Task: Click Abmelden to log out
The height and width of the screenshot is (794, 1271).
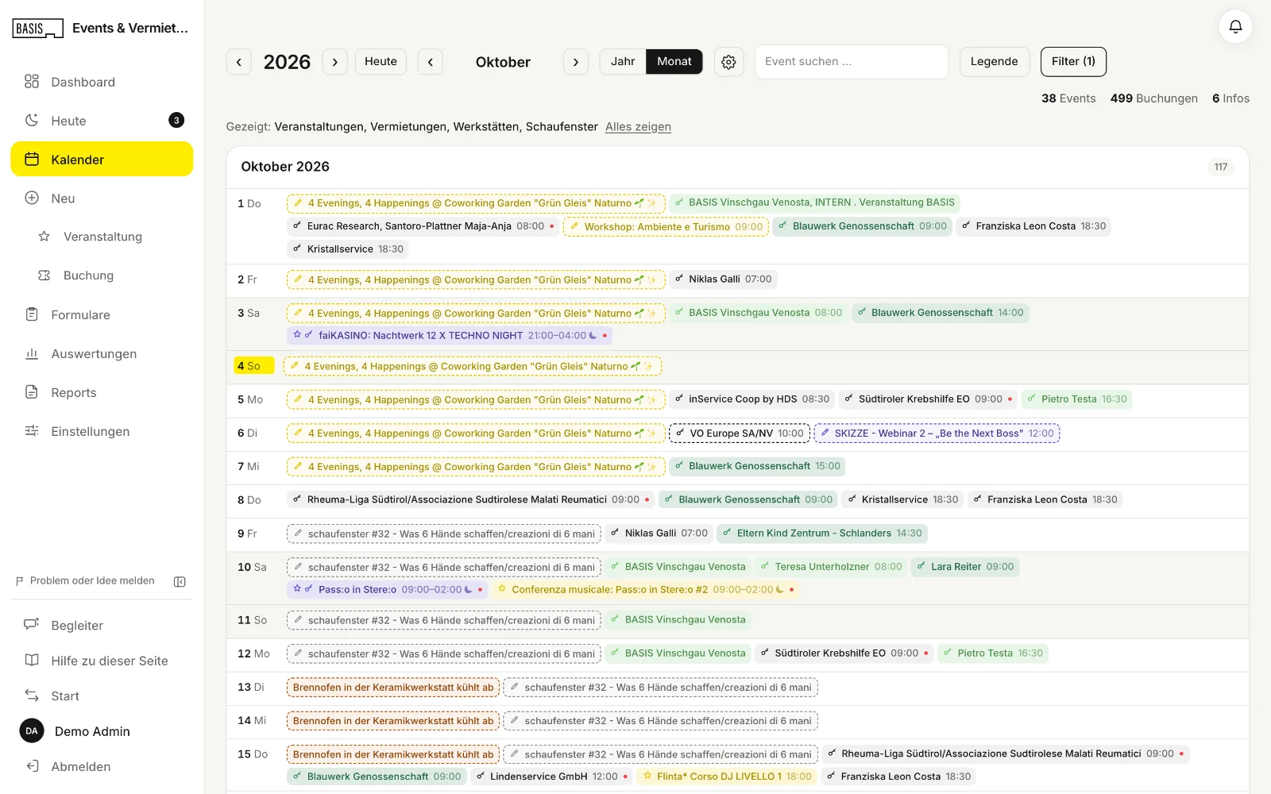Action: tap(102, 767)
